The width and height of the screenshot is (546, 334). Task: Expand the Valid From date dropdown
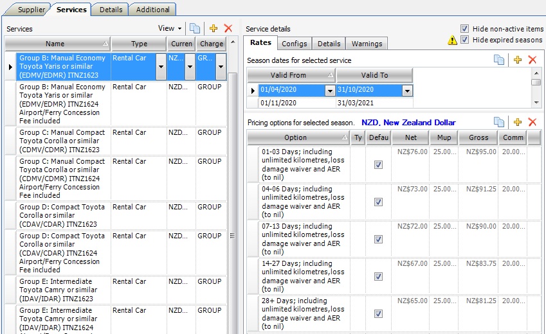coord(330,91)
